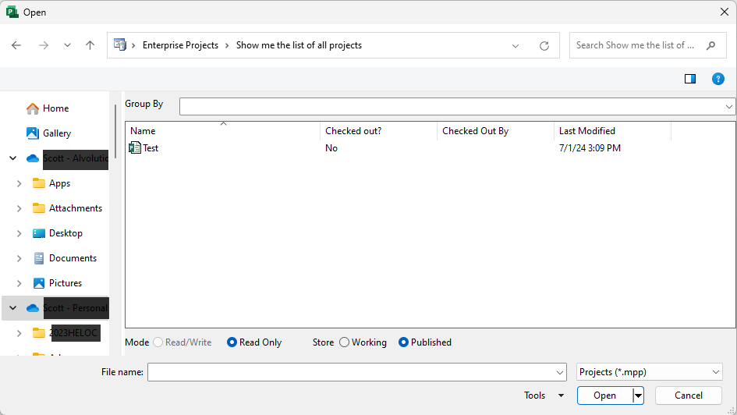Go forward using the right arrow
Viewport: 737px width, 415px height.
pyautogui.click(x=44, y=45)
